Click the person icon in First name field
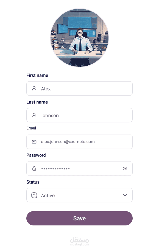The width and height of the screenshot is (159, 251). (34, 88)
